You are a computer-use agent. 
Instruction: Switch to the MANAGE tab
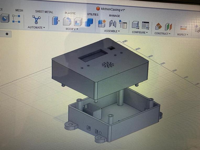point(114,16)
